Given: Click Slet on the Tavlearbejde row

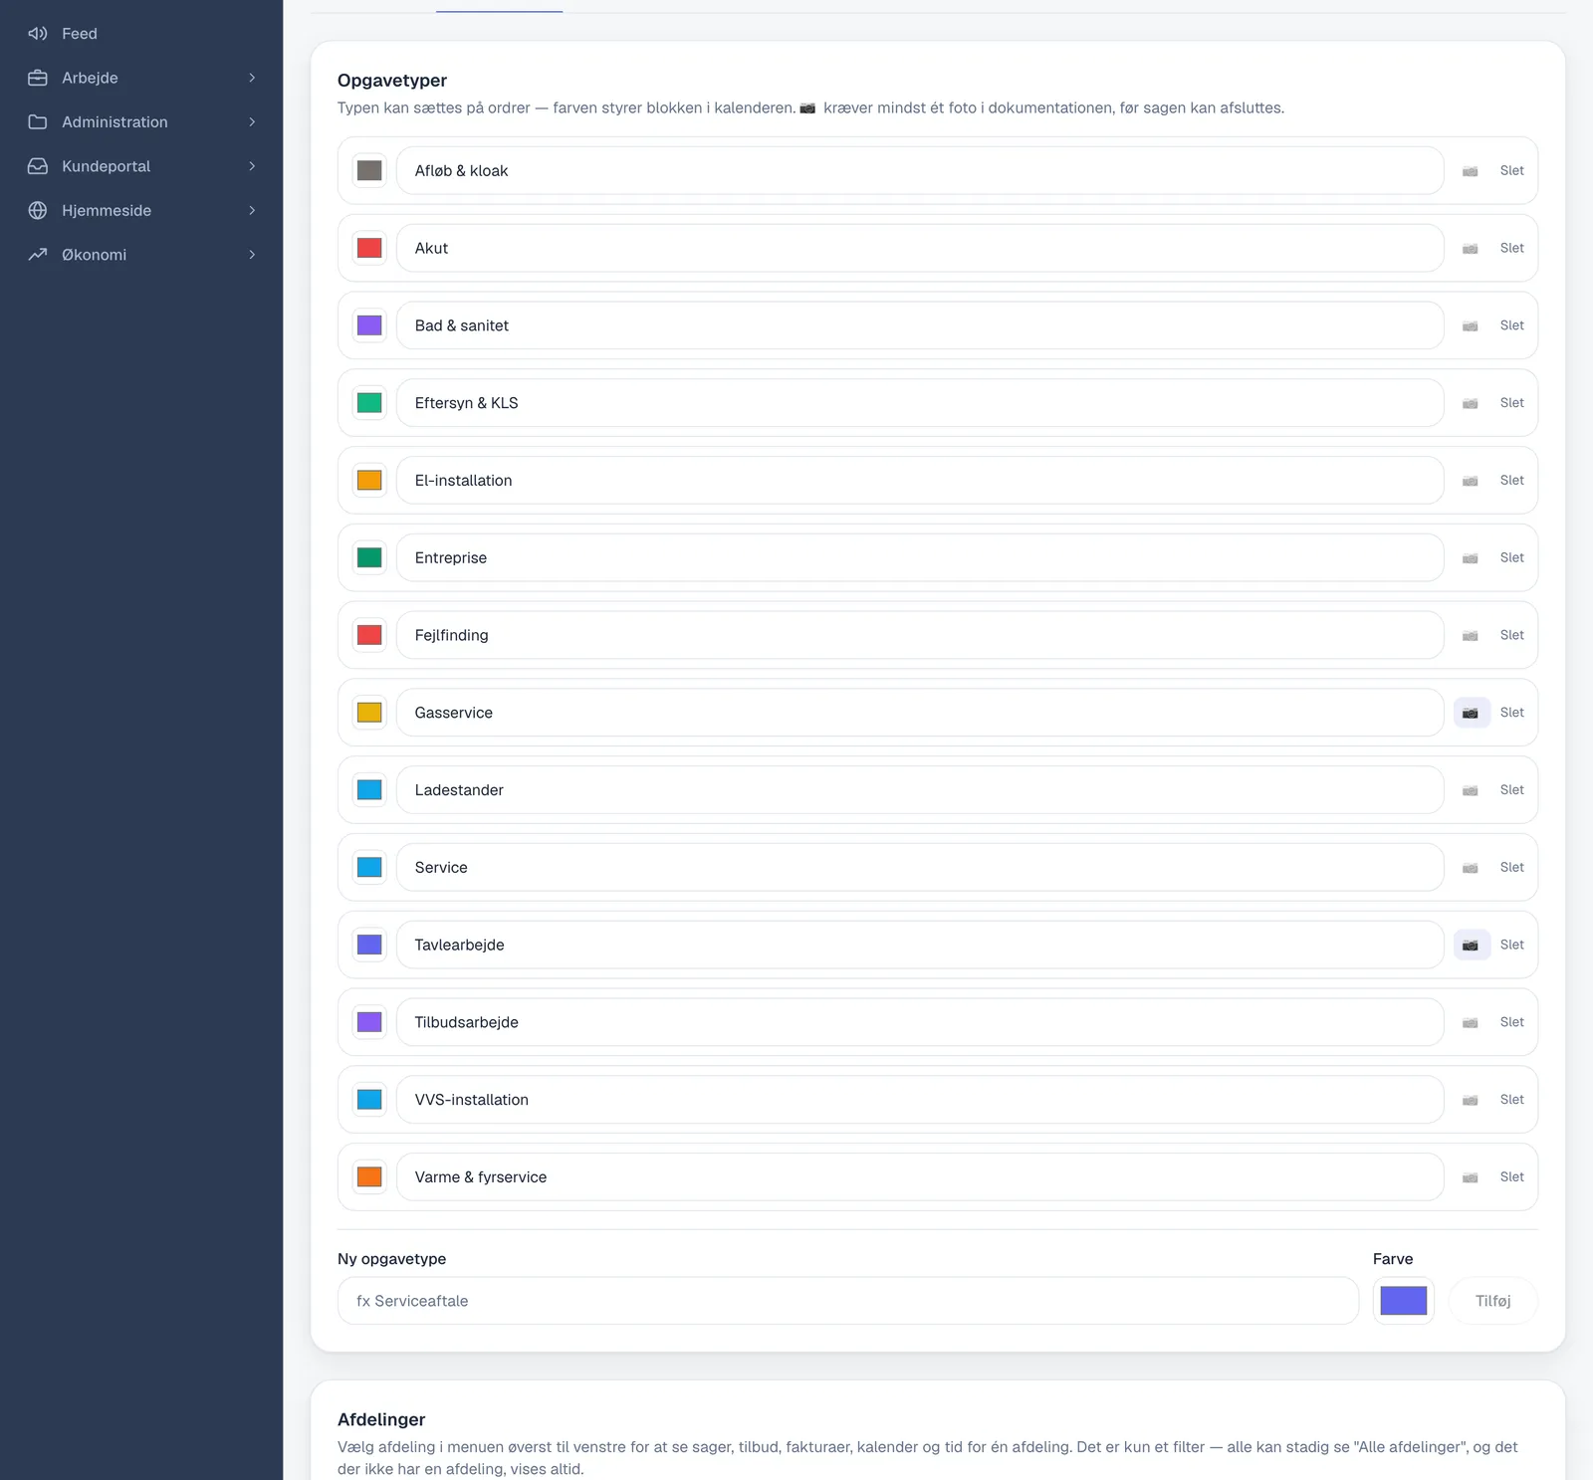Looking at the screenshot, I should 1511,945.
